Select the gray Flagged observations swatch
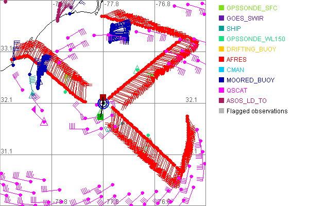309x206 pixels. (221, 111)
